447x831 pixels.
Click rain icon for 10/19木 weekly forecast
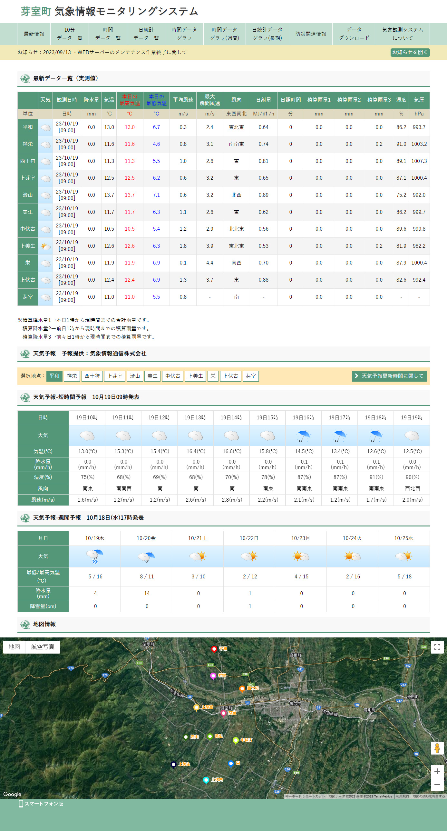coord(95,556)
